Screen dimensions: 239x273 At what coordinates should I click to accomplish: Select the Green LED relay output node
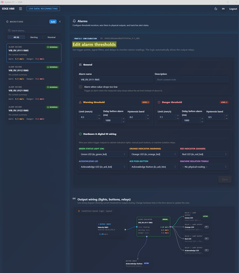[196, 216]
